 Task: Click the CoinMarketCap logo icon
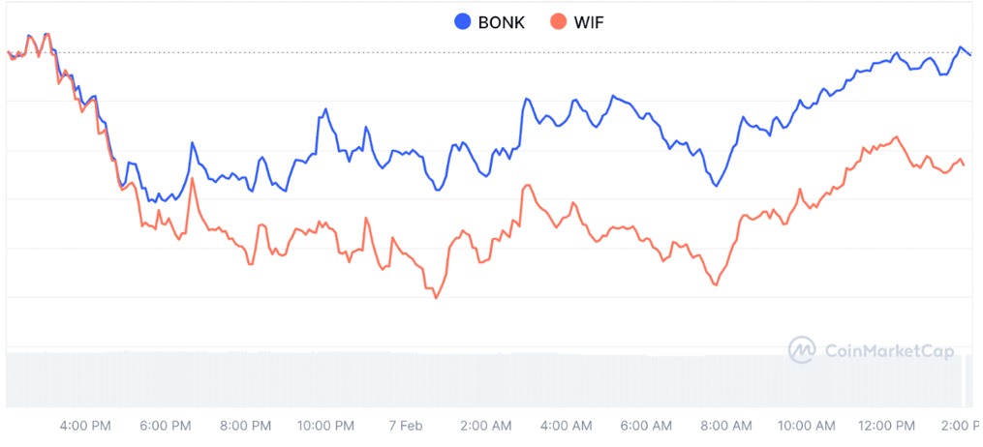pyautogui.click(x=802, y=350)
